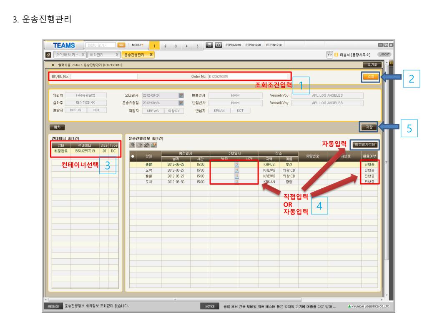The image size is (427, 320).
Task: Click the third icon in 운송진행정보 toolbar
Action: tap(146, 145)
